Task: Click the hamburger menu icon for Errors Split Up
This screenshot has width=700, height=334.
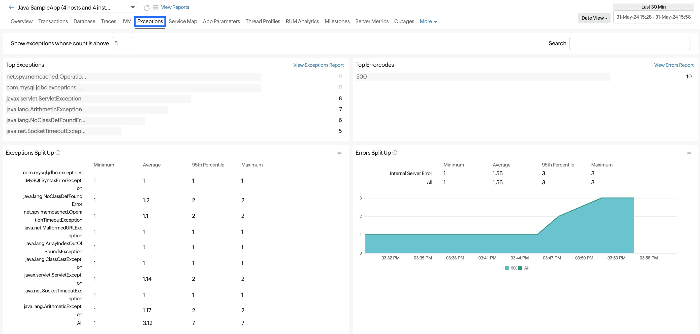Action: pyautogui.click(x=689, y=152)
